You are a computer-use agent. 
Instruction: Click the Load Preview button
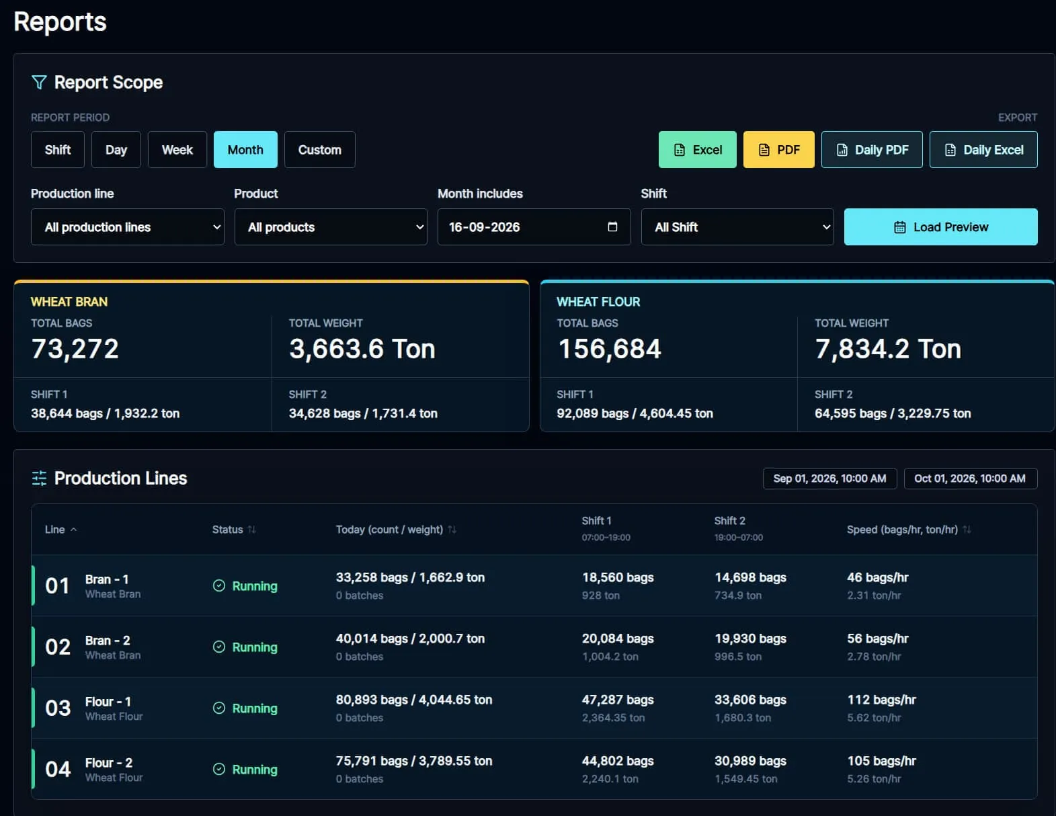coord(941,227)
